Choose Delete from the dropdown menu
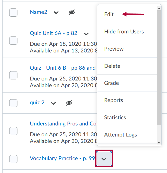 click(112, 66)
